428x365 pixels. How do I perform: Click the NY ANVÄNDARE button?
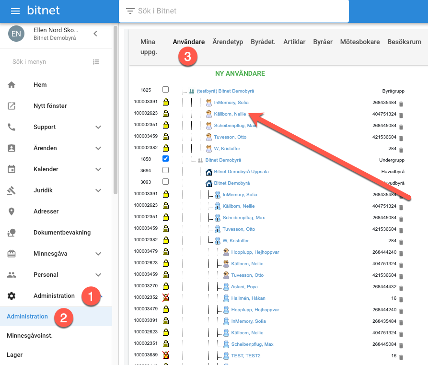tap(240, 73)
